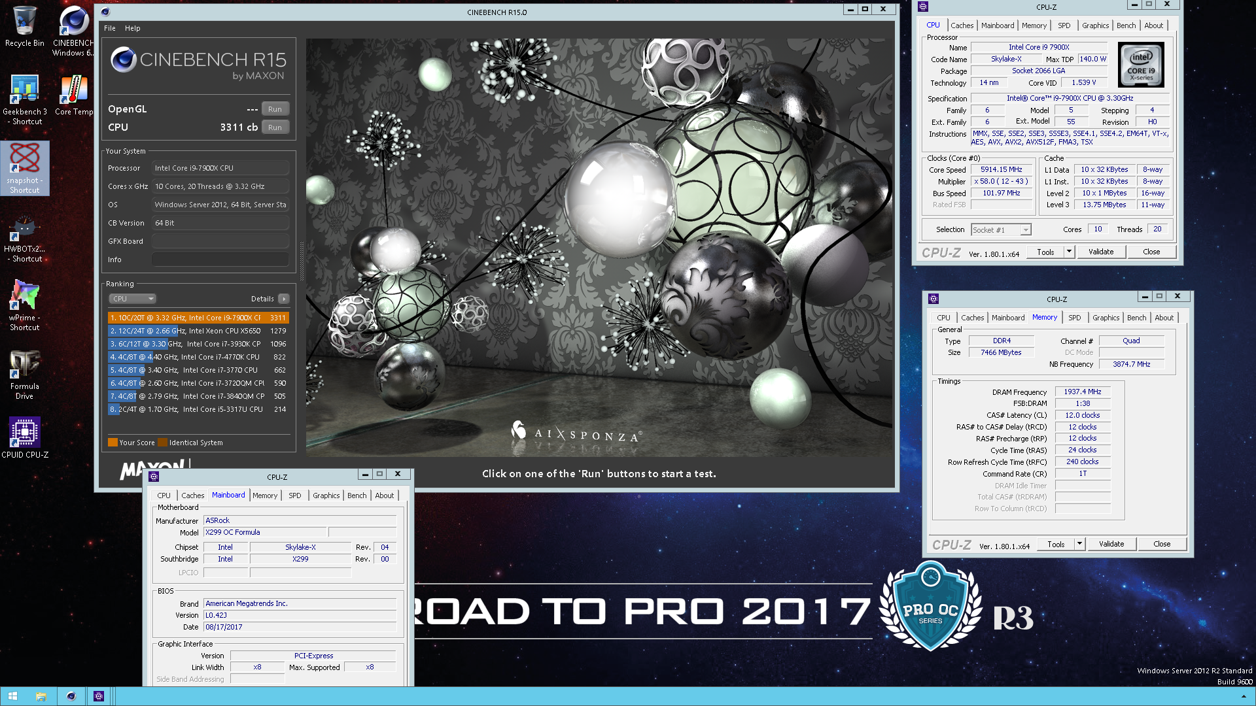Open the Core Temp desktop icon
The height and width of the screenshot is (706, 1256).
[x=73, y=95]
